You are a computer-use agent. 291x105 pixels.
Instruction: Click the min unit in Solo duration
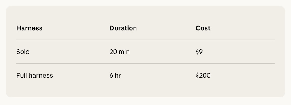click(124, 52)
